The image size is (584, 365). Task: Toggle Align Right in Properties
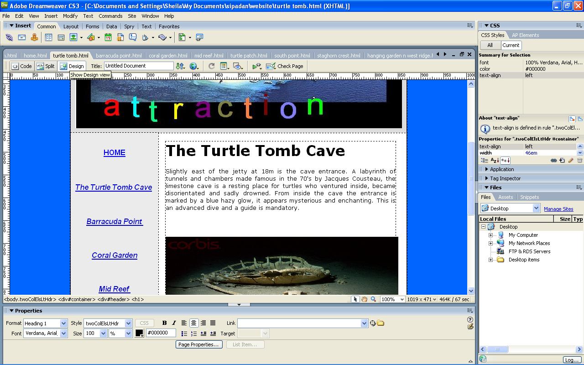coord(203,323)
